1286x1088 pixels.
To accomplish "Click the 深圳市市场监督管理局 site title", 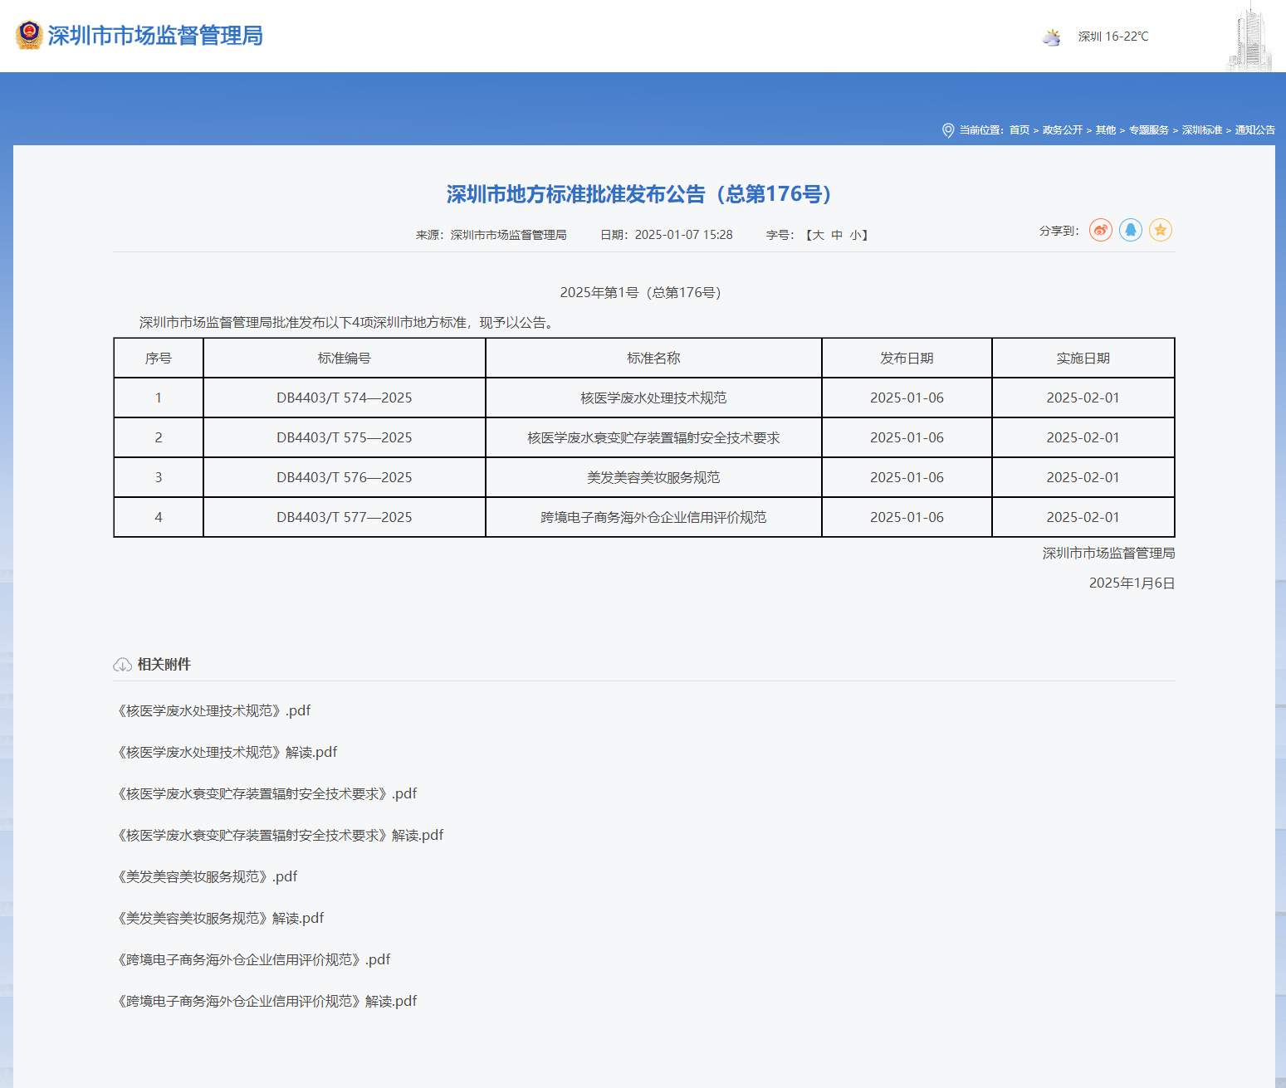I will click(x=155, y=36).
